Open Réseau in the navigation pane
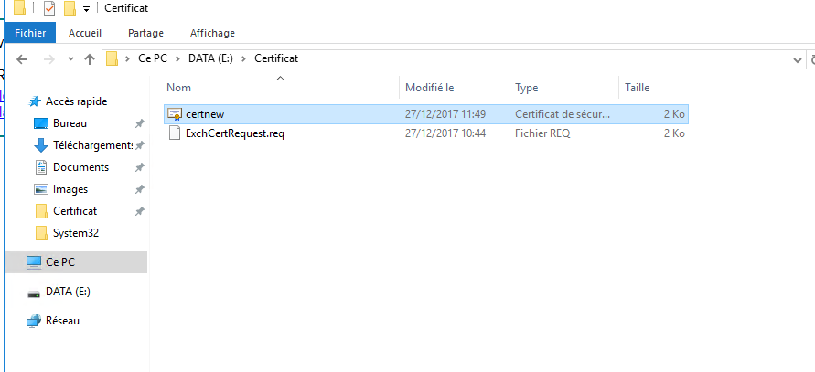 click(x=62, y=321)
